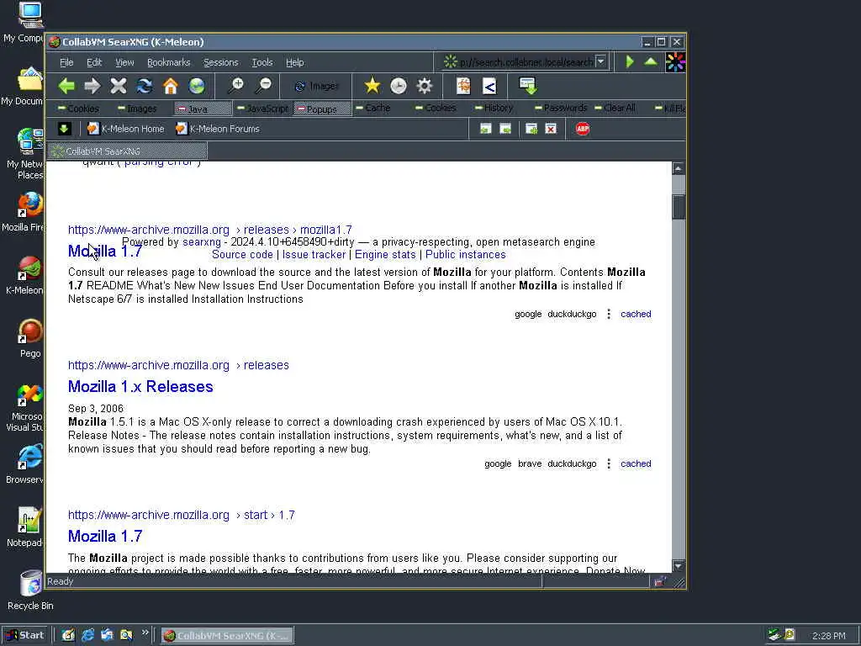The image size is (861, 646).
Task: Close tab with the red X window icon
Action: [x=551, y=129]
